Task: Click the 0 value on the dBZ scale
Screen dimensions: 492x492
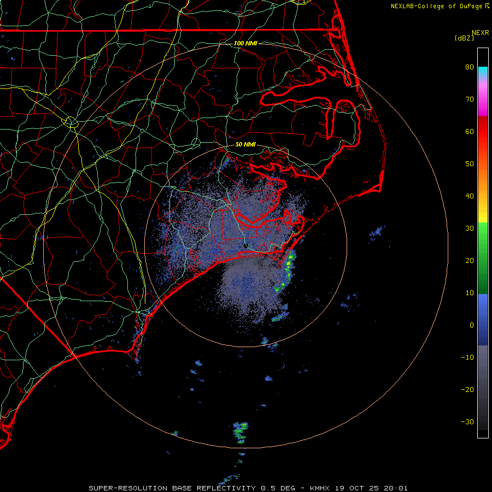Action: (472, 325)
